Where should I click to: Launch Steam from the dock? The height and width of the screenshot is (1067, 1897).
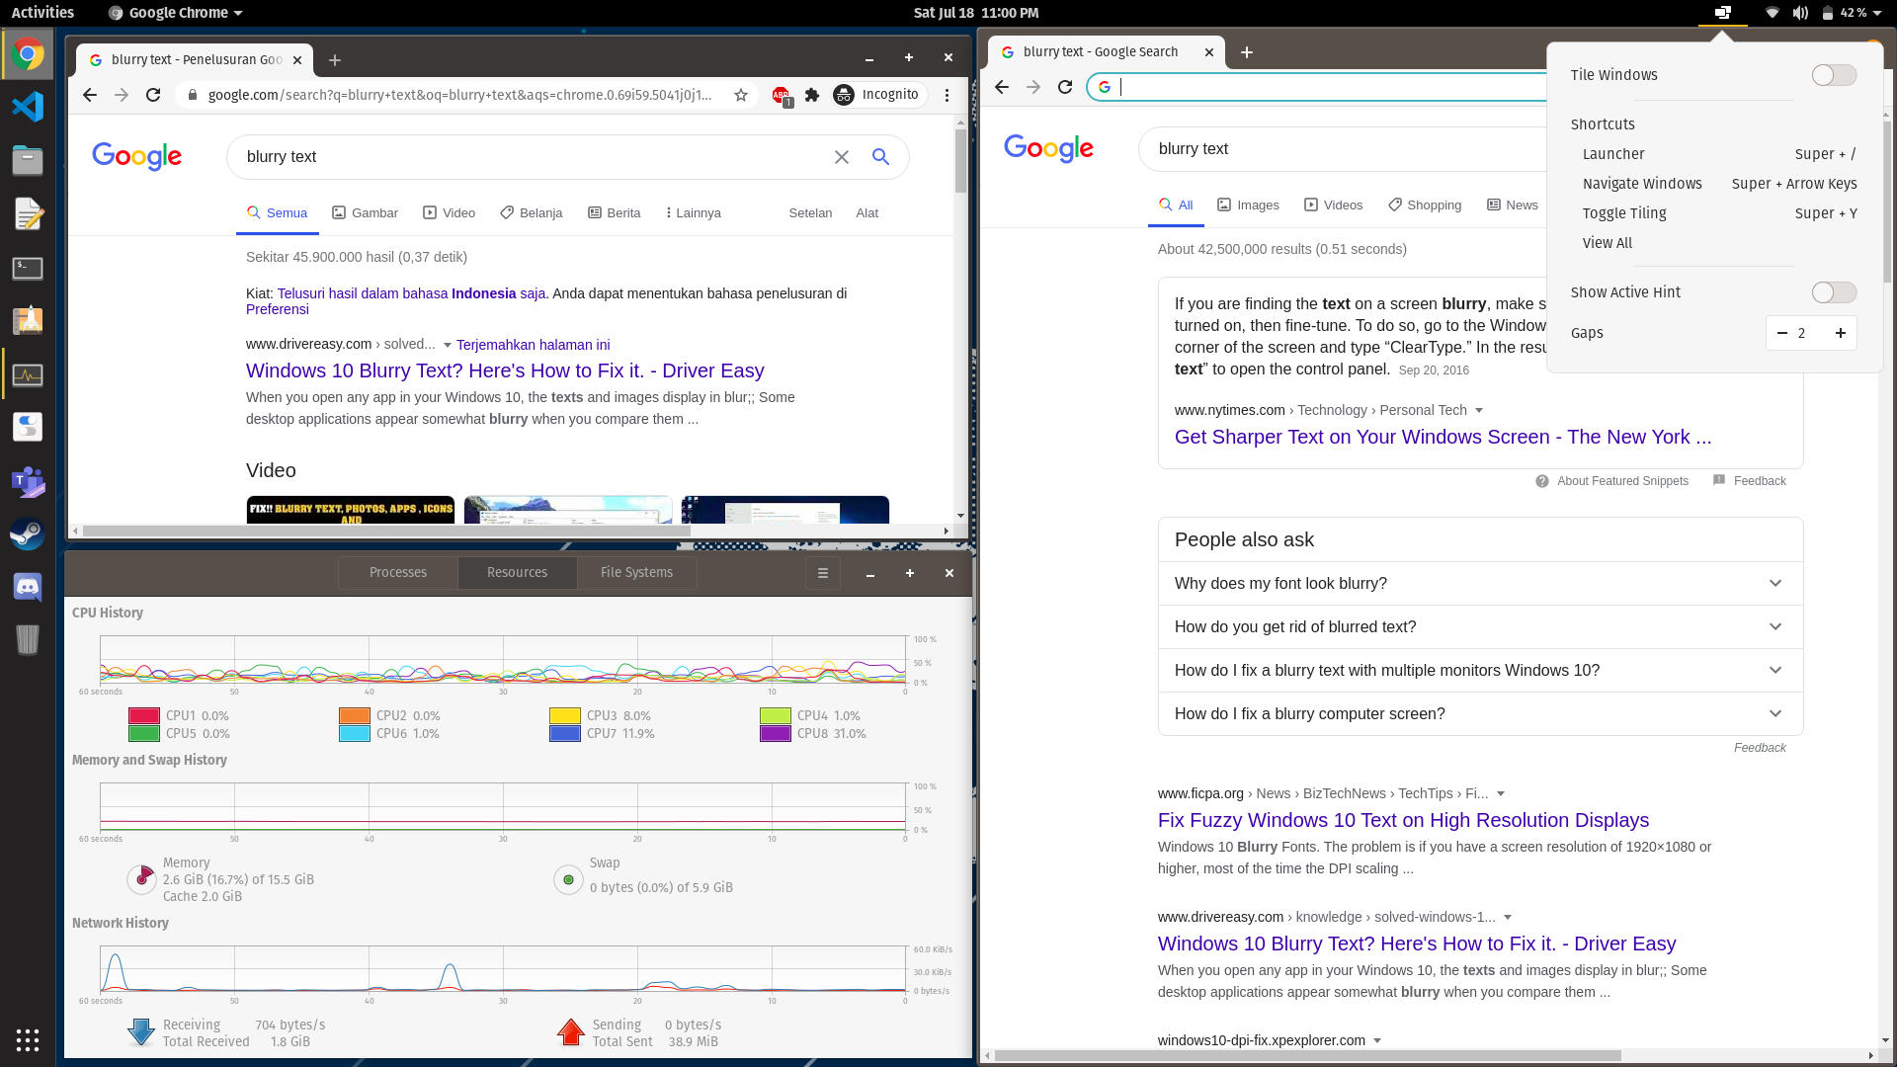pyautogui.click(x=28, y=533)
